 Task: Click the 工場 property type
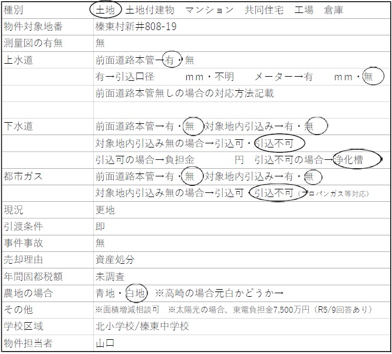pos(304,10)
